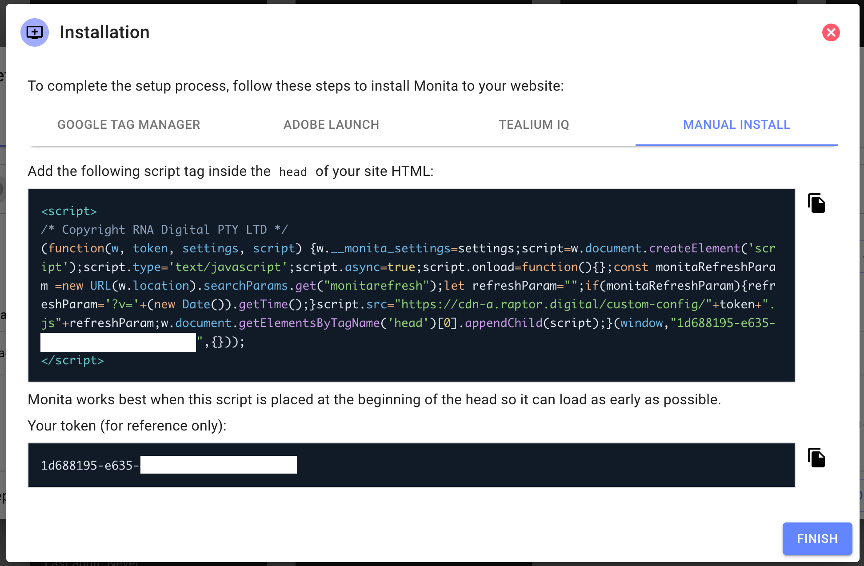Viewport: 864px width, 566px height.
Task: Click the redacted token portion in the script
Action: [118, 342]
